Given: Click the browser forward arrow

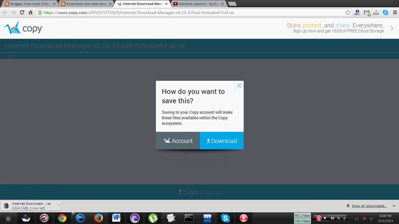Looking at the screenshot, I should point(13,12).
